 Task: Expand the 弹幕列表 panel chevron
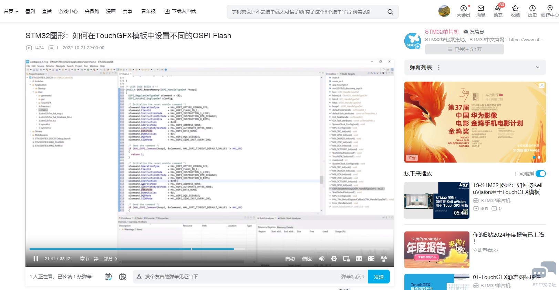[538, 68]
